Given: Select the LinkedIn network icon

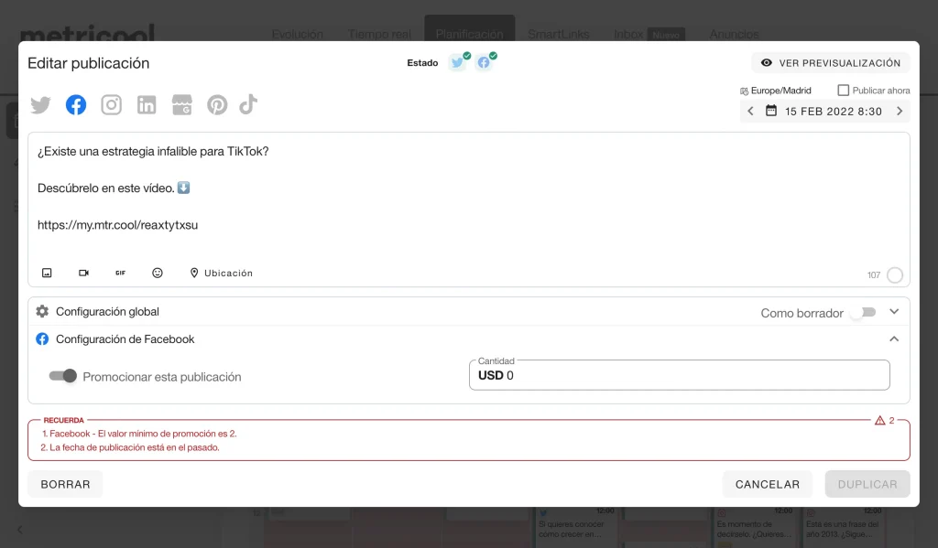Looking at the screenshot, I should [147, 105].
